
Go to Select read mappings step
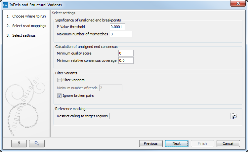pyautogui.click(x=29, y=26)
